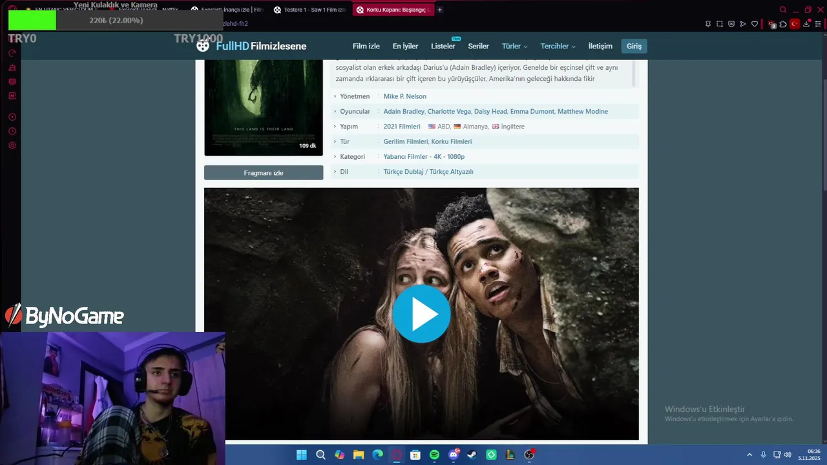
Task: Click the FullHD Filmizlesene logo
Action: pyautogui.click(x=252, y=46)
